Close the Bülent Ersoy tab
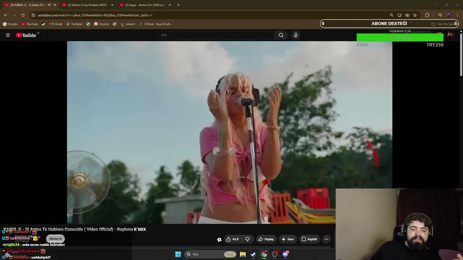The height and width of the screenshot is (260, 463). click(x=112, y=5)
